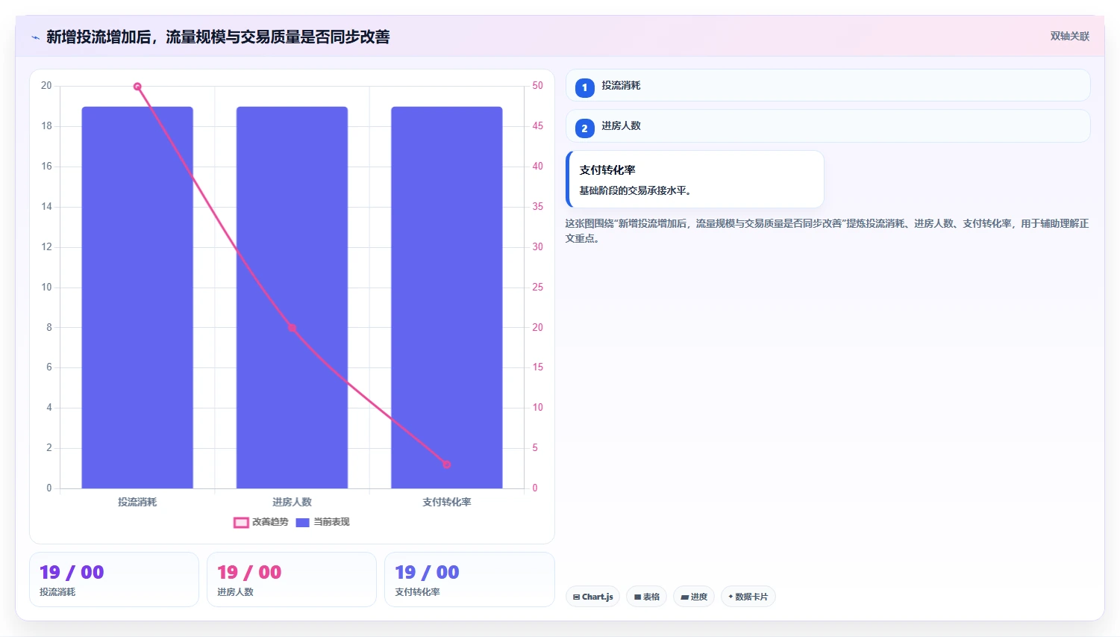Click the 进房人数 stat card 19 / 00
The image size is (1120, 637).
coord(292,579)
